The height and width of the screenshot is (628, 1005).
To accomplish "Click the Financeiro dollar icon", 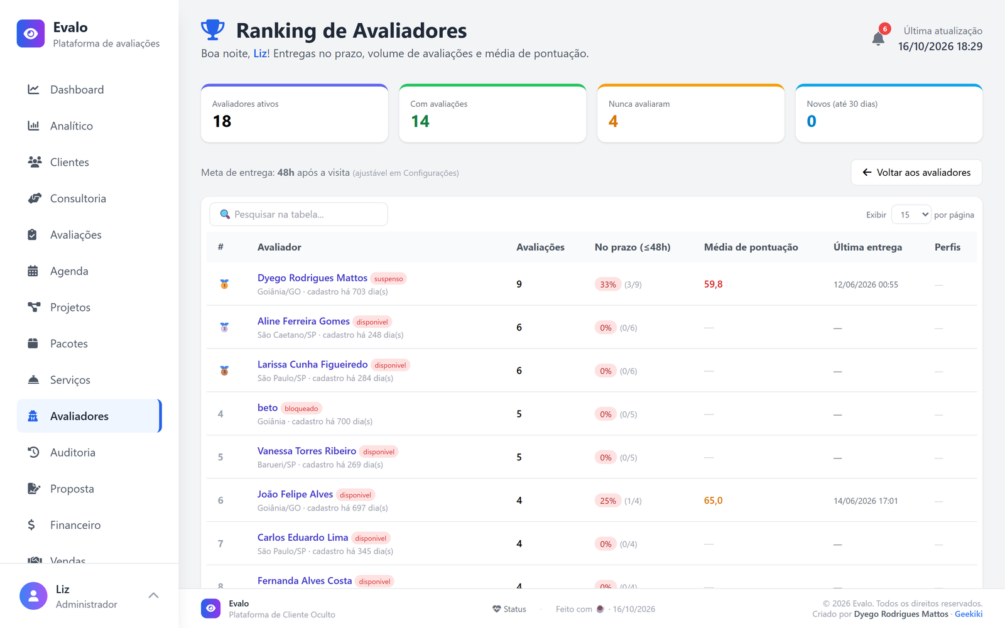I will pyautogui.click(x=31, y=525).
